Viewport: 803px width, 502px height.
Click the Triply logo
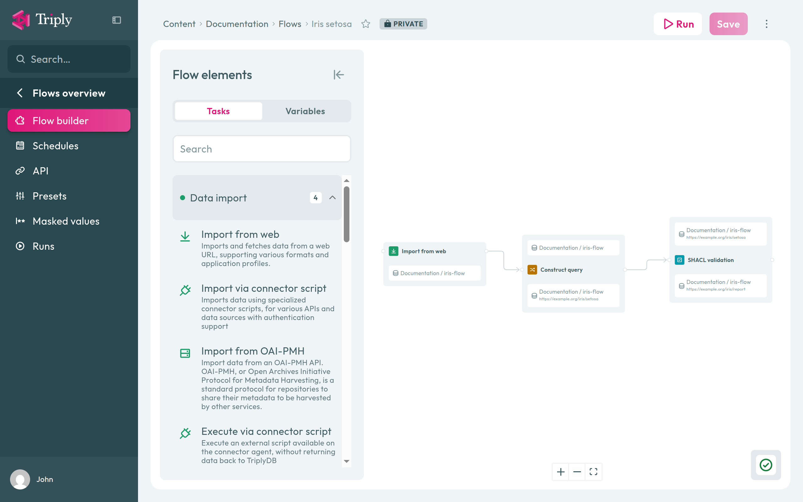click(42, 20)
